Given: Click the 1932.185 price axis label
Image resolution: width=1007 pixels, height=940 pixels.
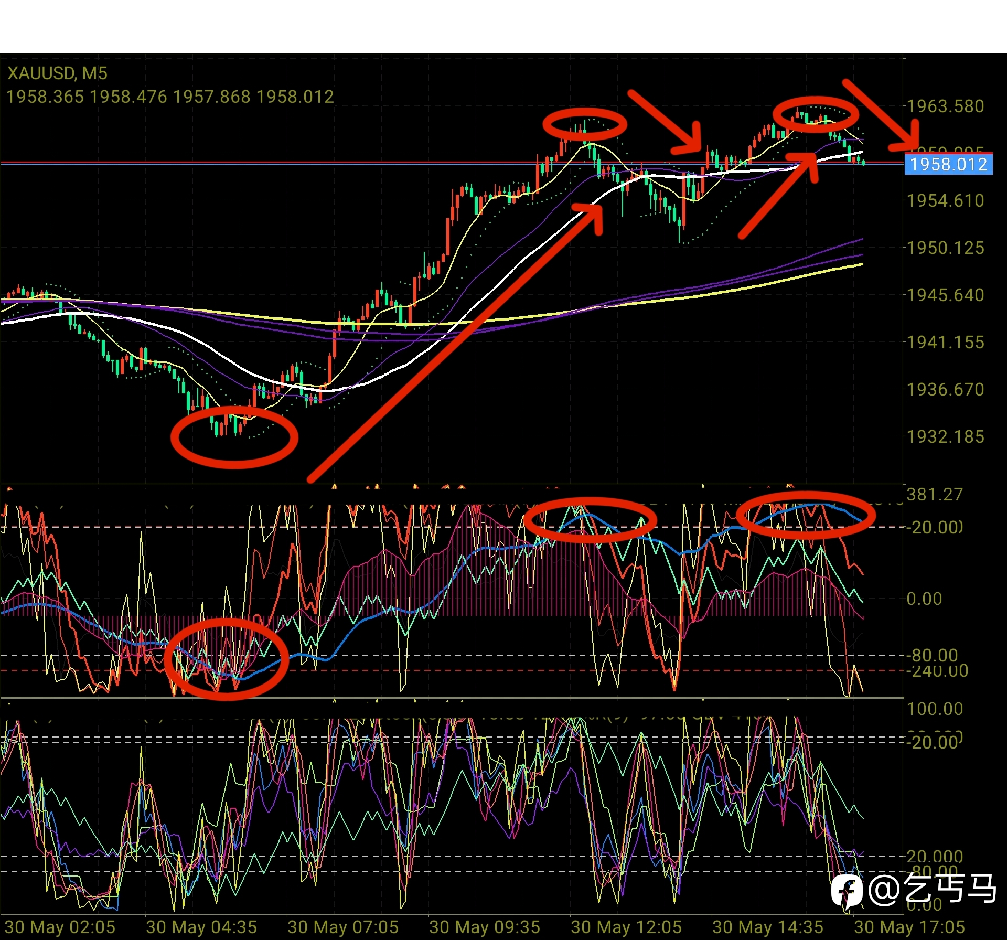Looking at the screenshot, I should click(x=945, y=437).
